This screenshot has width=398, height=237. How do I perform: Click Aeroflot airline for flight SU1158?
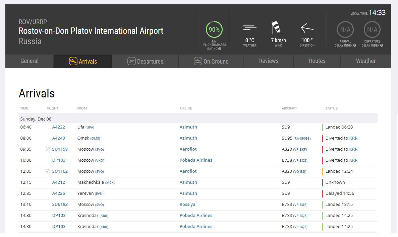pos(188,149)
